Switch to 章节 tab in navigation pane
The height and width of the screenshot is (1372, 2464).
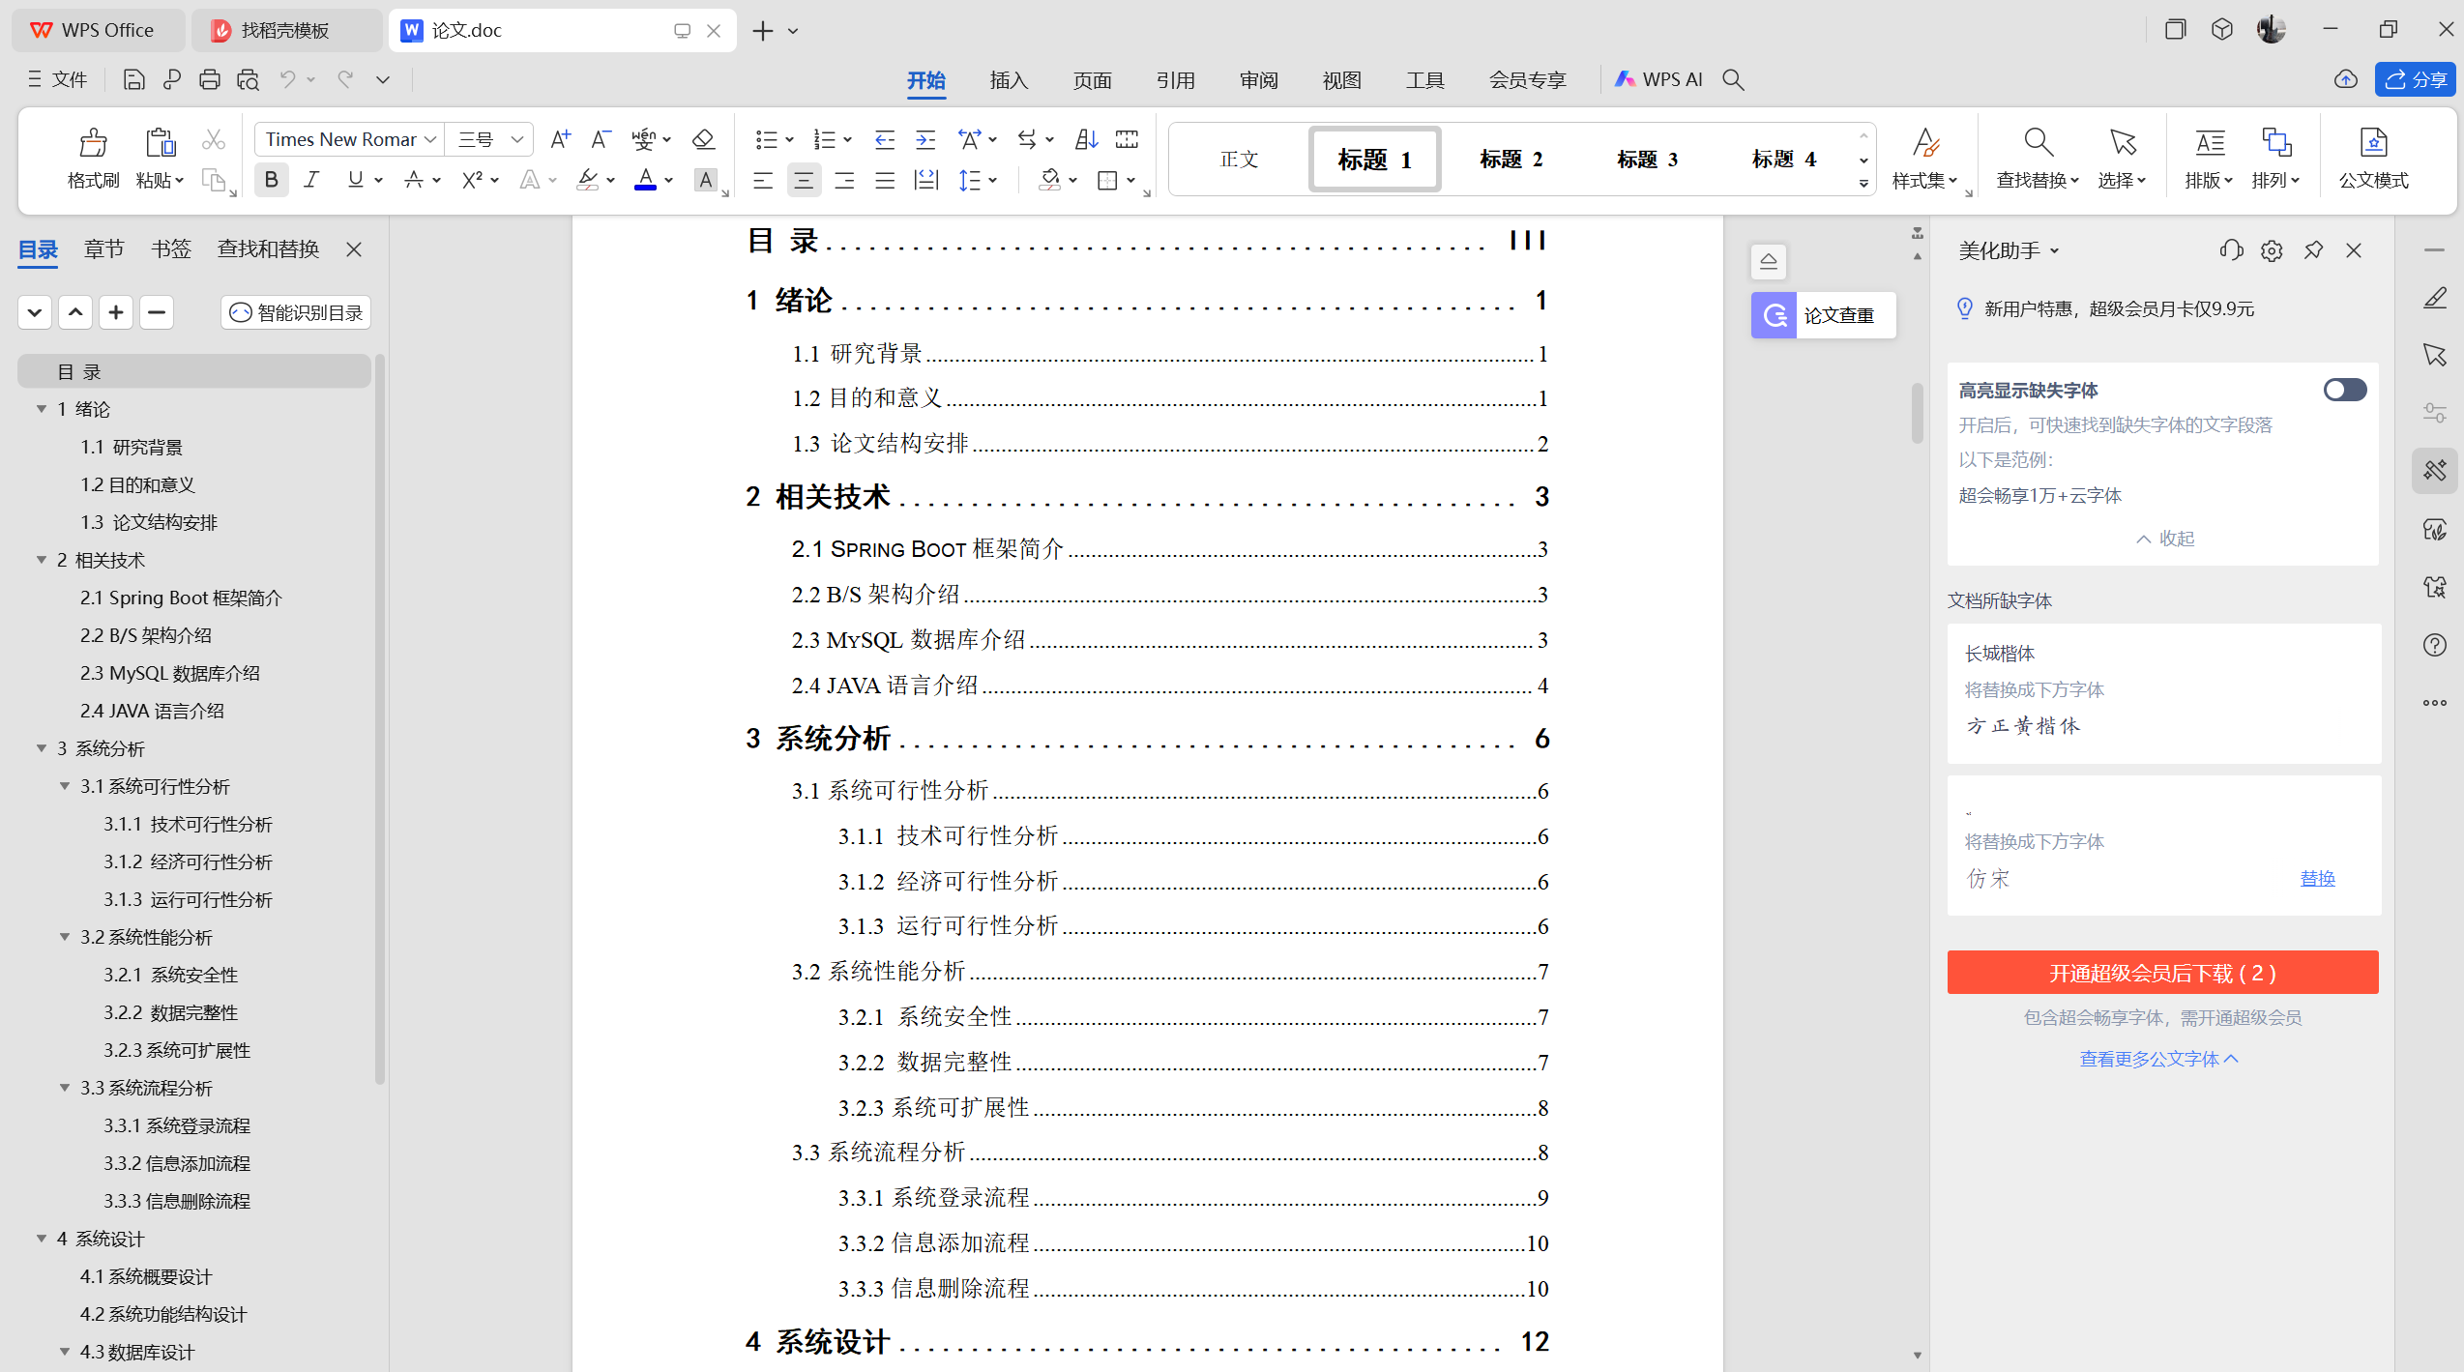[103, 249]
